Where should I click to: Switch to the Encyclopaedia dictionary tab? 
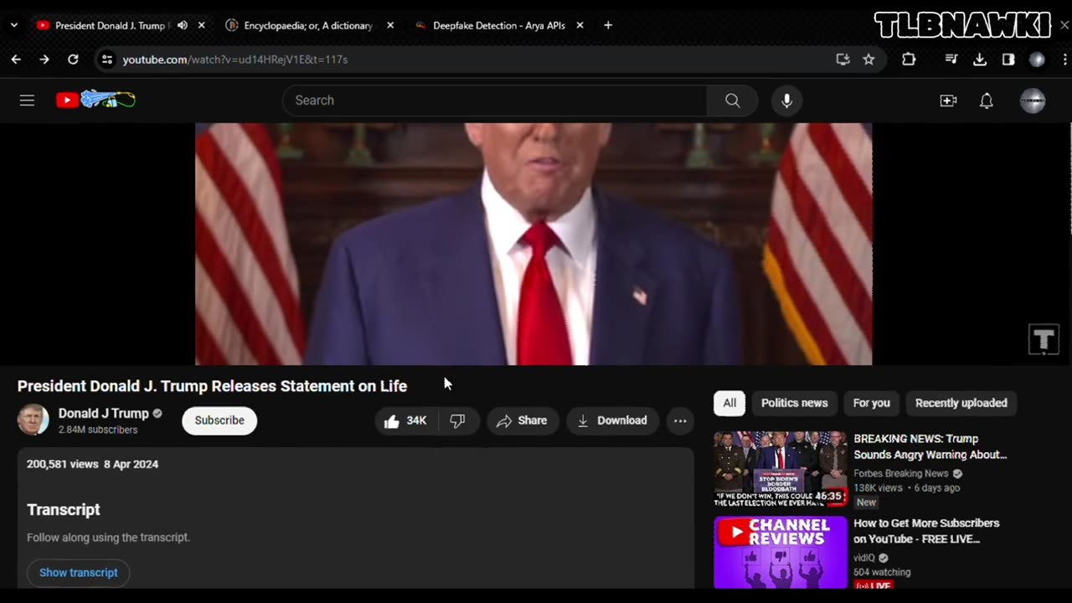[x=307, y=25]
